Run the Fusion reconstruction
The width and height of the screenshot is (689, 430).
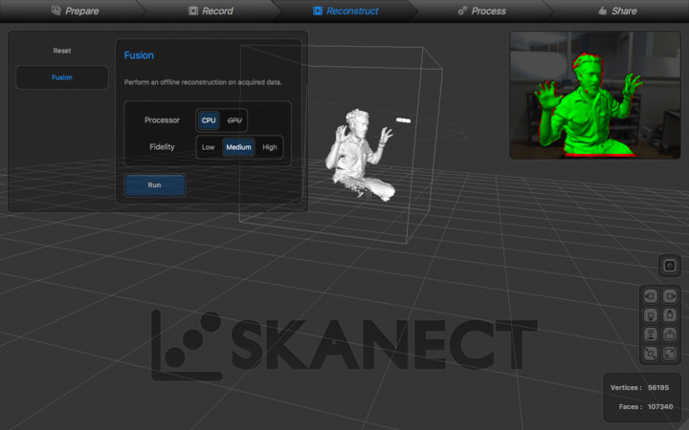coord(155,185)
